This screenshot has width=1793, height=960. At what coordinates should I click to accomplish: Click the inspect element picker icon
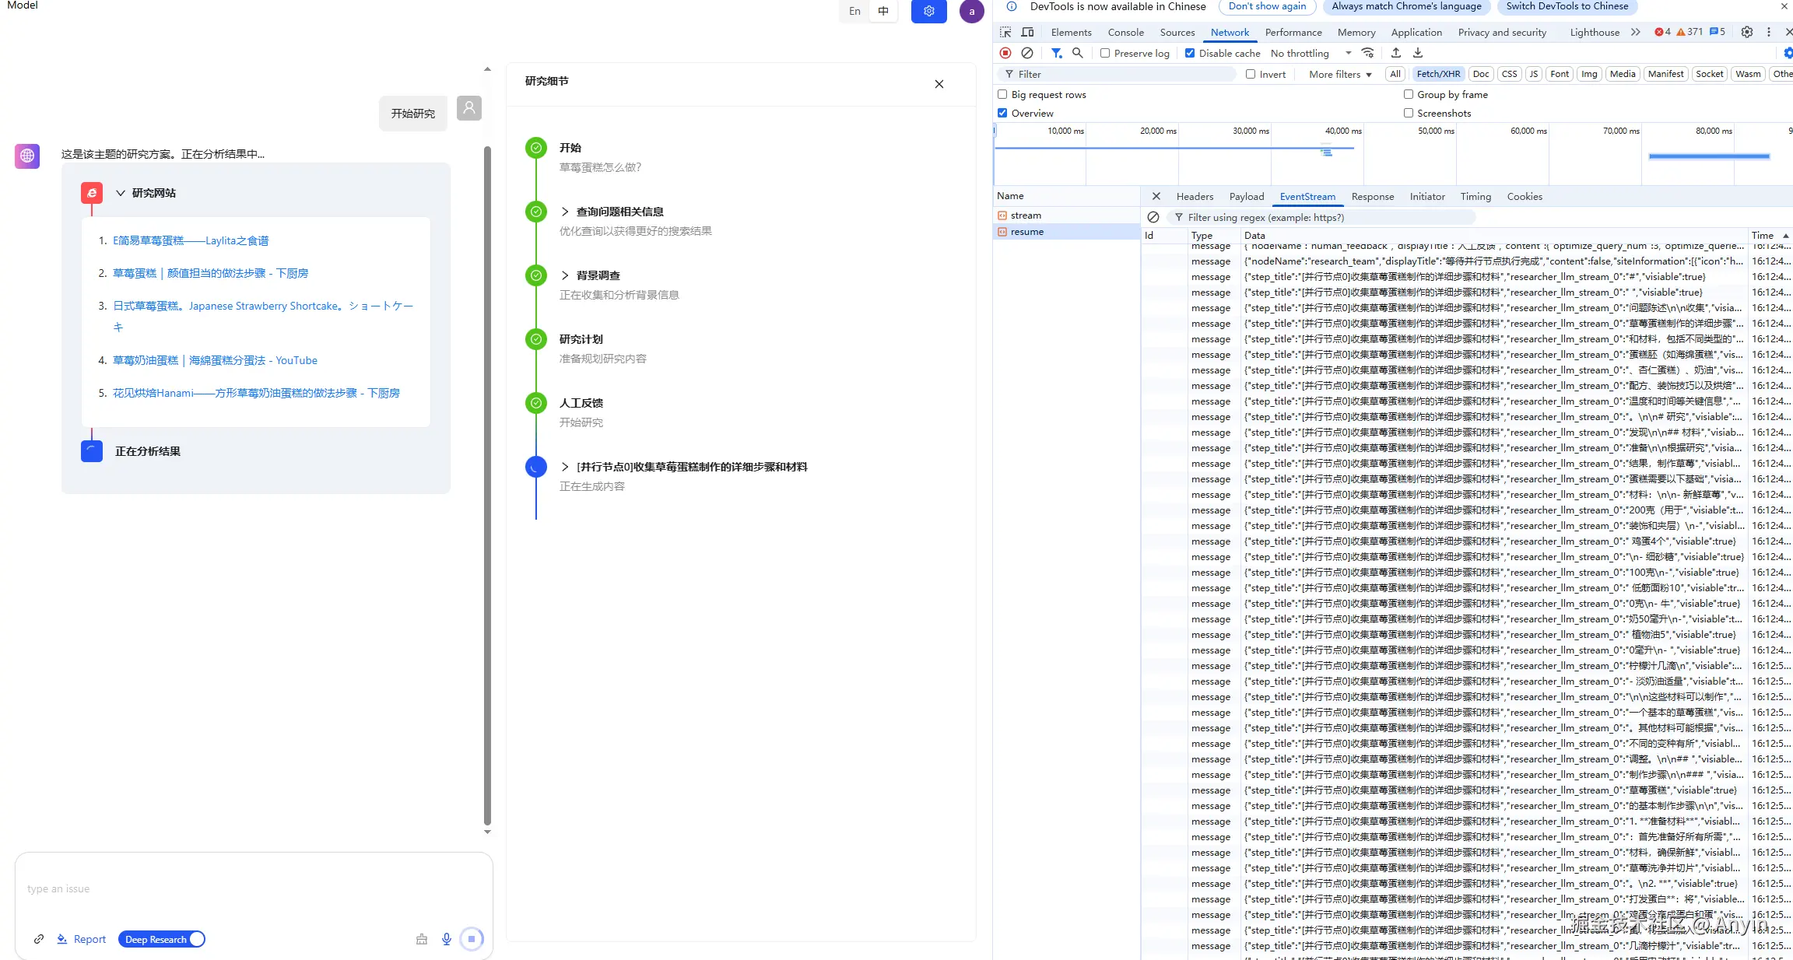[1005, 32]
